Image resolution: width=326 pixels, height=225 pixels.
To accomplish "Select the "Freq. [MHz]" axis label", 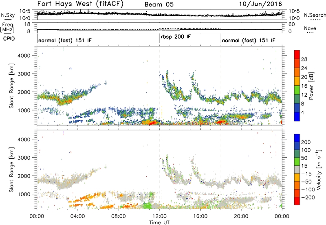I will coord(7,28).
